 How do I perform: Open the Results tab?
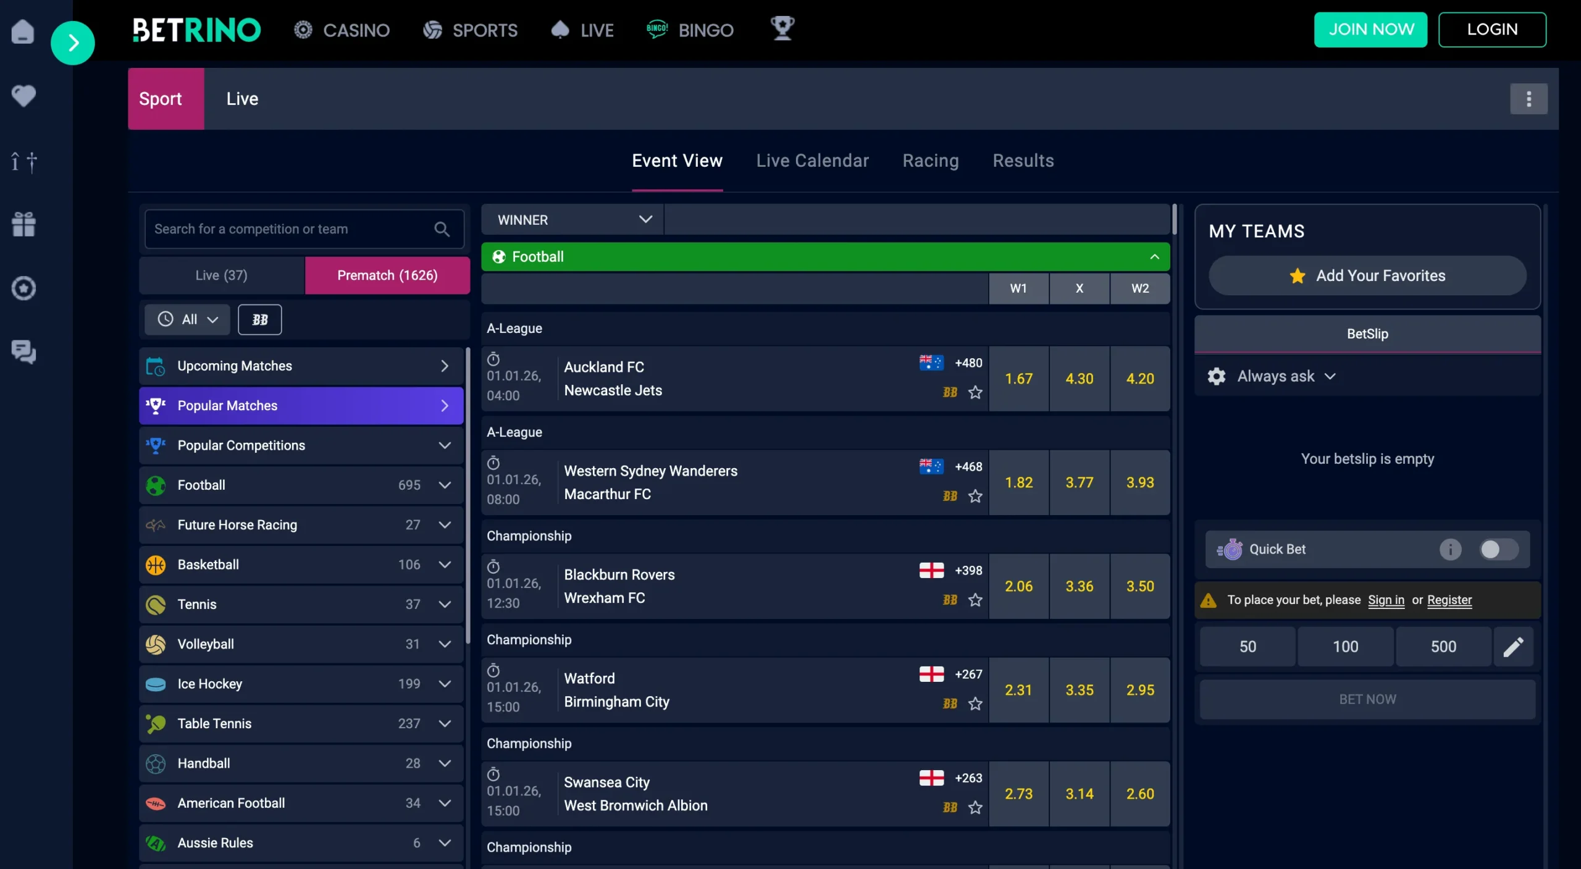click(1023, 161)
